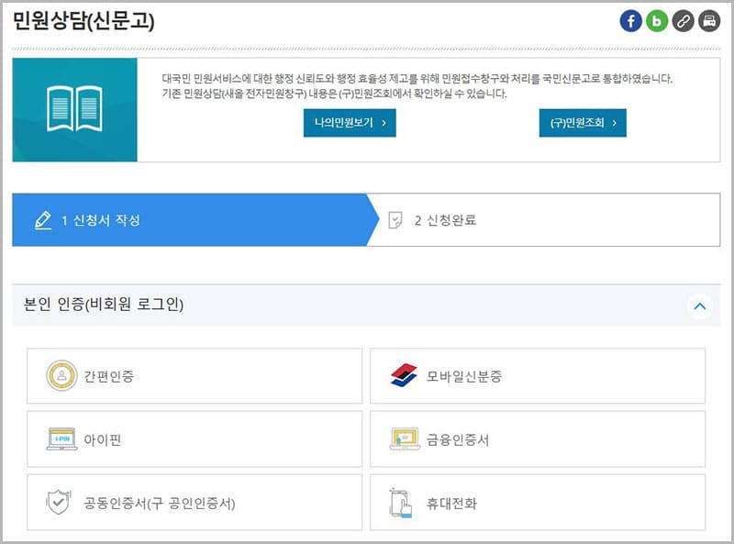Share page via Facebook icon
Image resolution: width=734 pixels, height=544 pixels.
[x=630, y=21]
